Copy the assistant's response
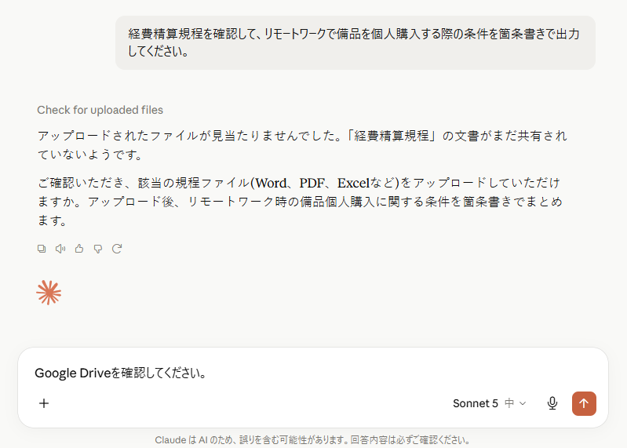Image resolution: width=627 pixels, height=448 pixels. [42, 249]
